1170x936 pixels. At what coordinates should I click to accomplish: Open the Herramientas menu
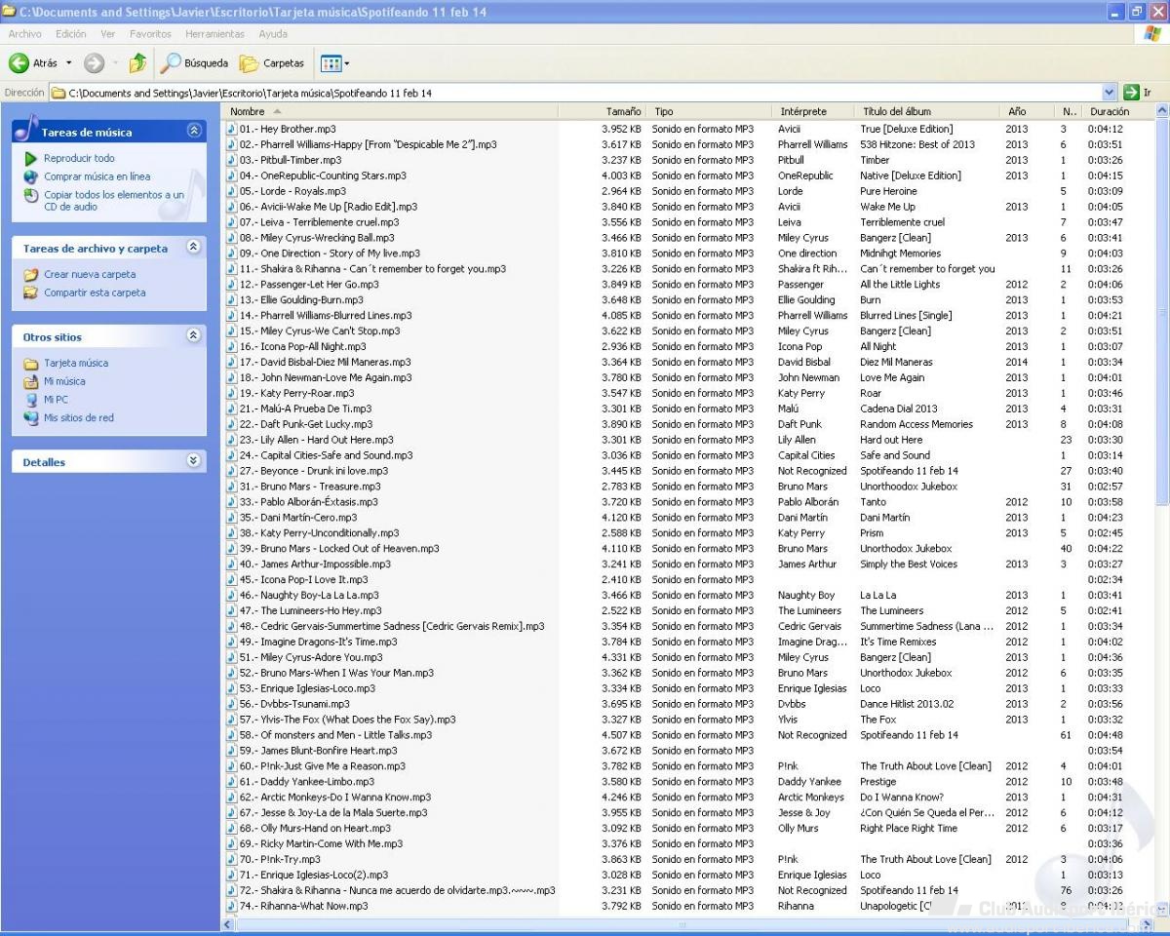(x=214, y=34)
